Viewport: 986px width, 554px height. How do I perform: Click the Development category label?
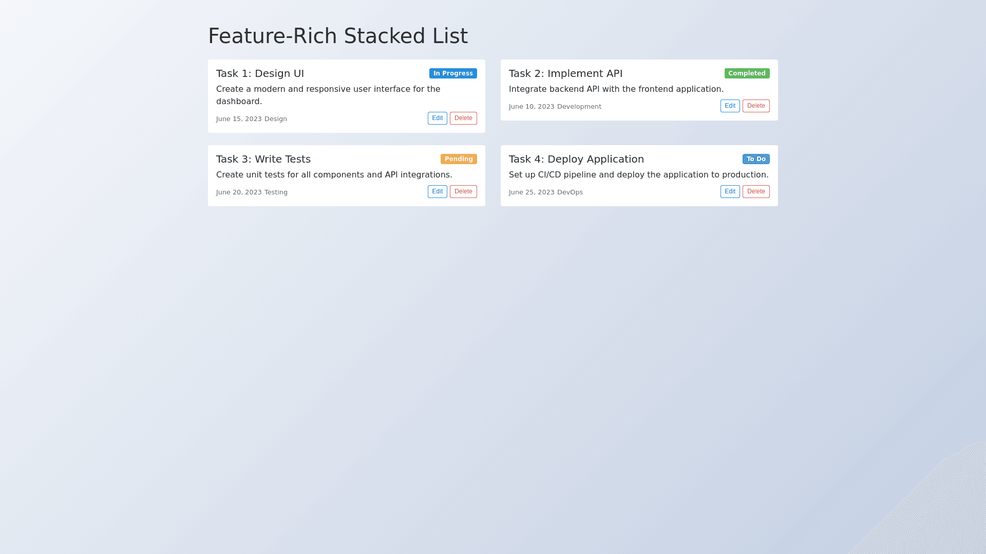coord(579,107)
